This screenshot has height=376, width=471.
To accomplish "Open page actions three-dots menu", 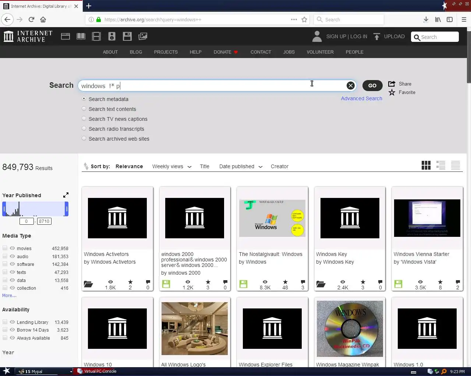I will pyautogui.click(x=294, y=19).
